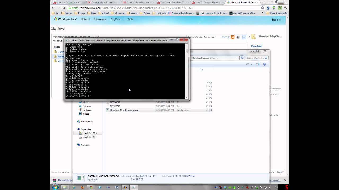339x190 pixels.
Task: Click the bing search magnifier button
Action: click(x=233, y=37)
